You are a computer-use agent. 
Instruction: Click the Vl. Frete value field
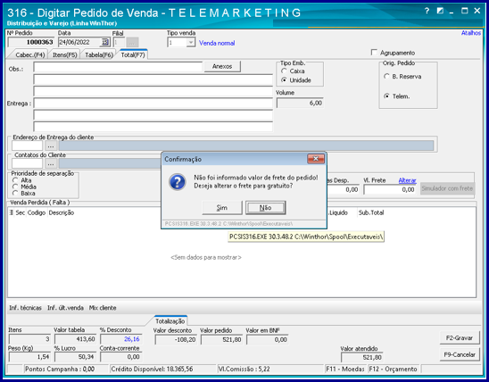(390, 189)
